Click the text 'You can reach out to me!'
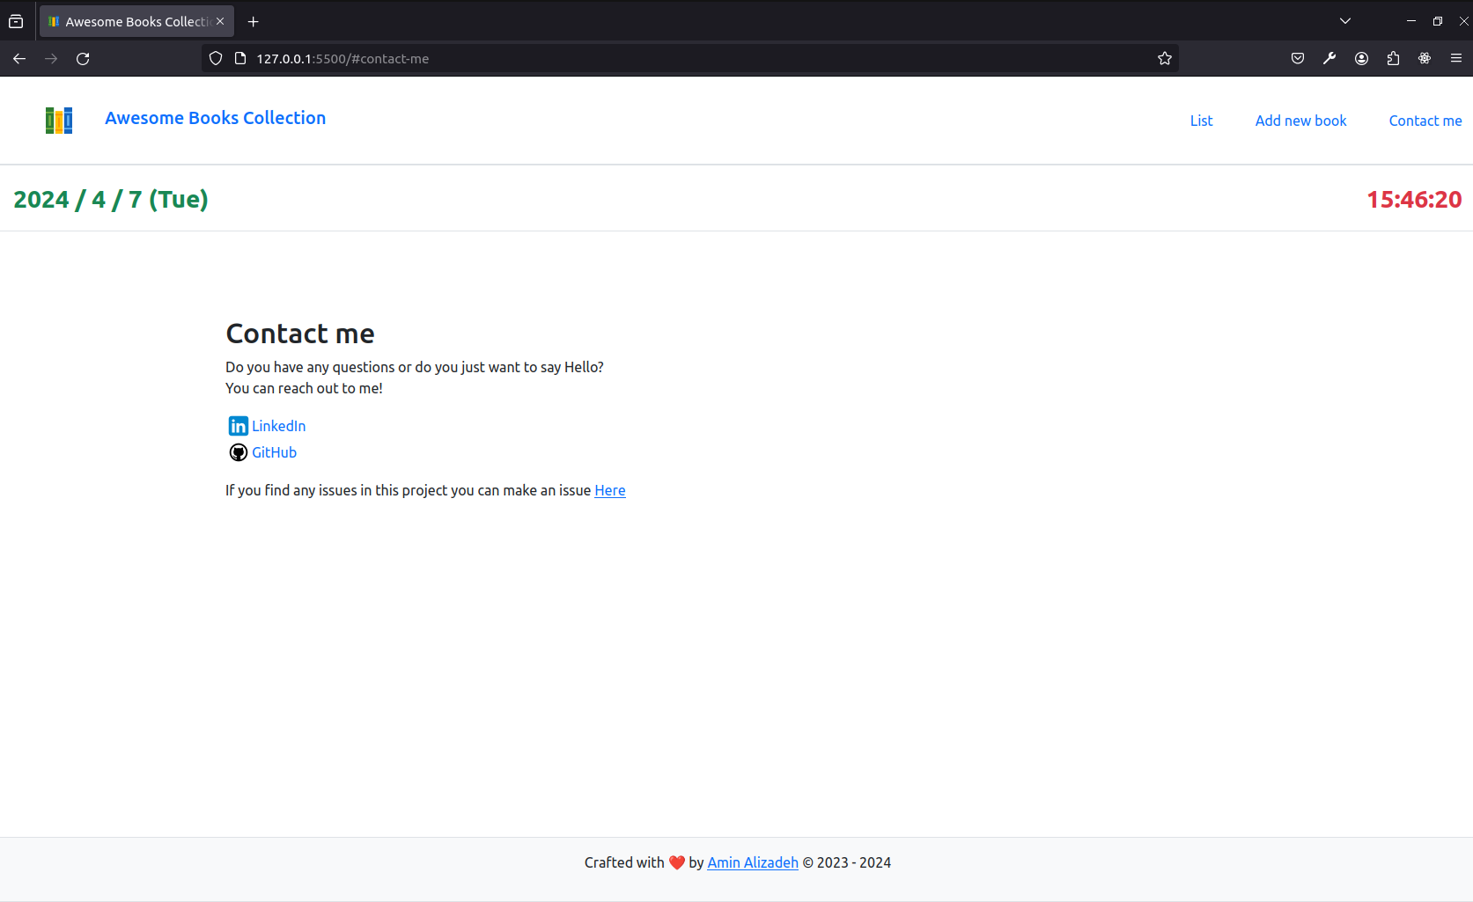 point(304,388)
